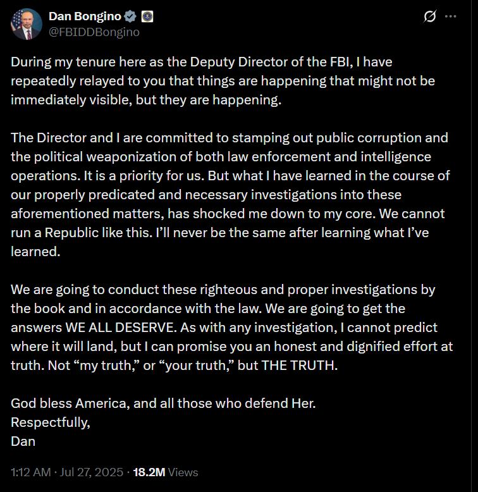Screen dimensions: 478x492
Task: Click the capitalized "THE TRUTH." text
Action: tap(299, 366)
